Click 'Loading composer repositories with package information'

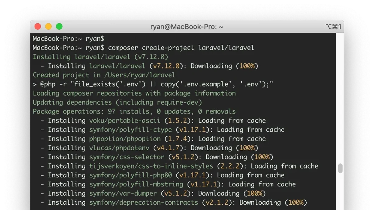pos(134,93)
